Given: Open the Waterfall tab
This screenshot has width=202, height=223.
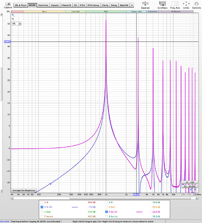Looking at the screenshot, I should pyautogui.click(x=124, y=5).
